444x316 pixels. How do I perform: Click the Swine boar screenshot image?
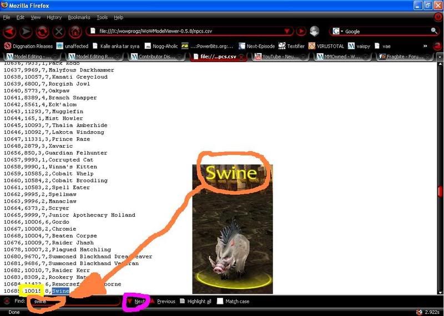(x=233, y=229)
